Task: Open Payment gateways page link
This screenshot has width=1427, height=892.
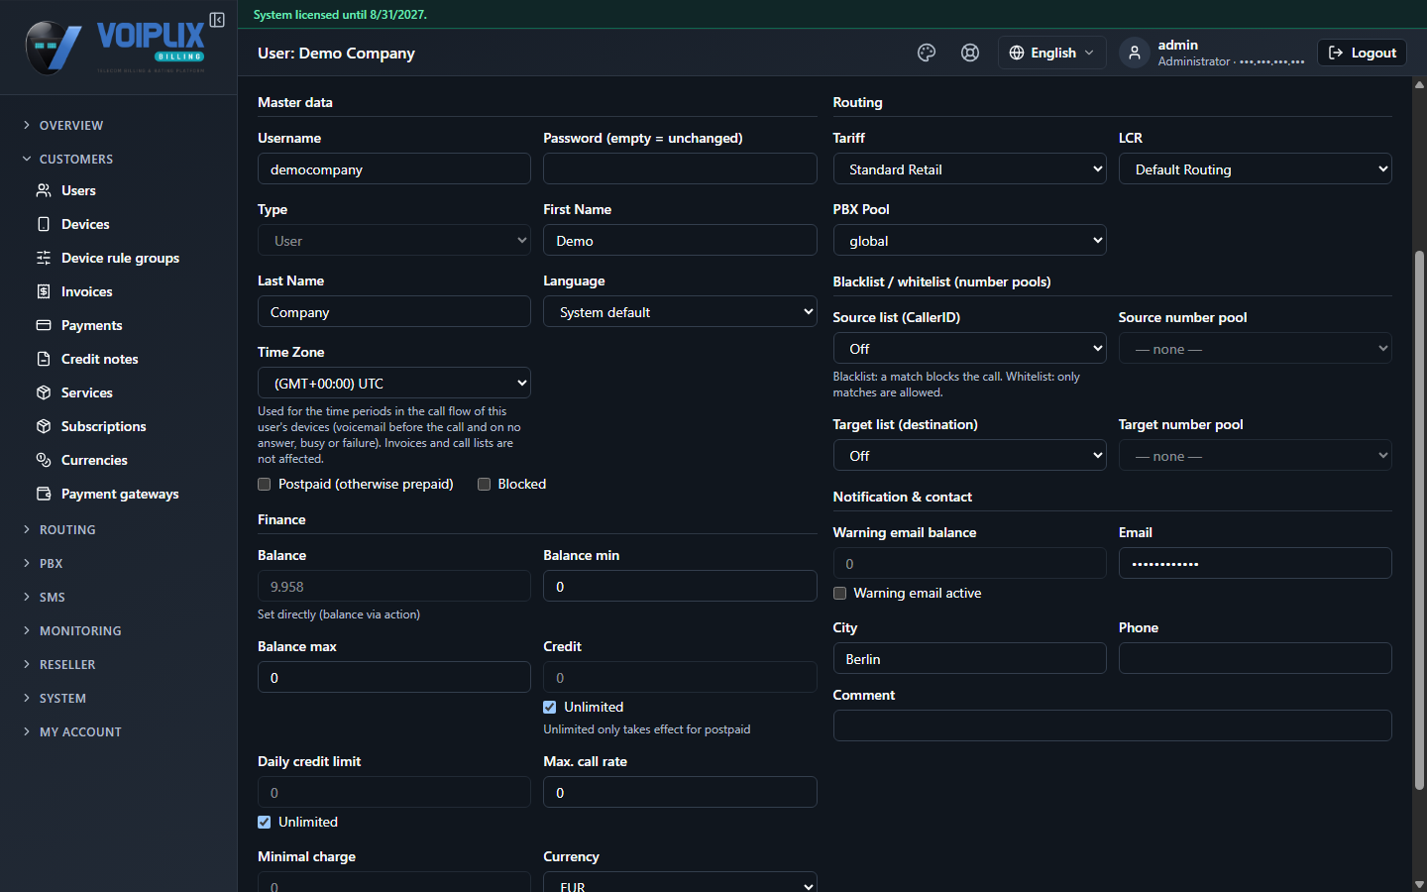Action: click(x=120, y=494)
